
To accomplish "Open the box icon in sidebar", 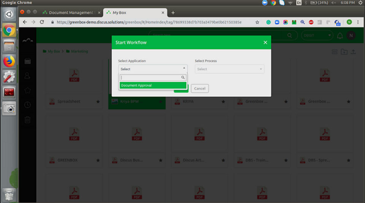I will (27, 61).
